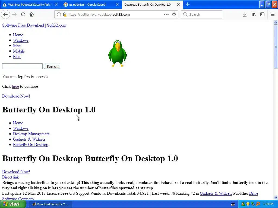Open the Blog navigation link
This screenshot has height=208, width=278.
tap(17, 57)
